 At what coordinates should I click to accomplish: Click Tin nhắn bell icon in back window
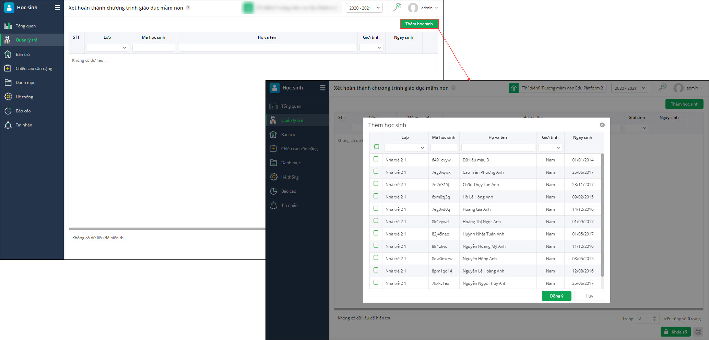pos(8,125)
